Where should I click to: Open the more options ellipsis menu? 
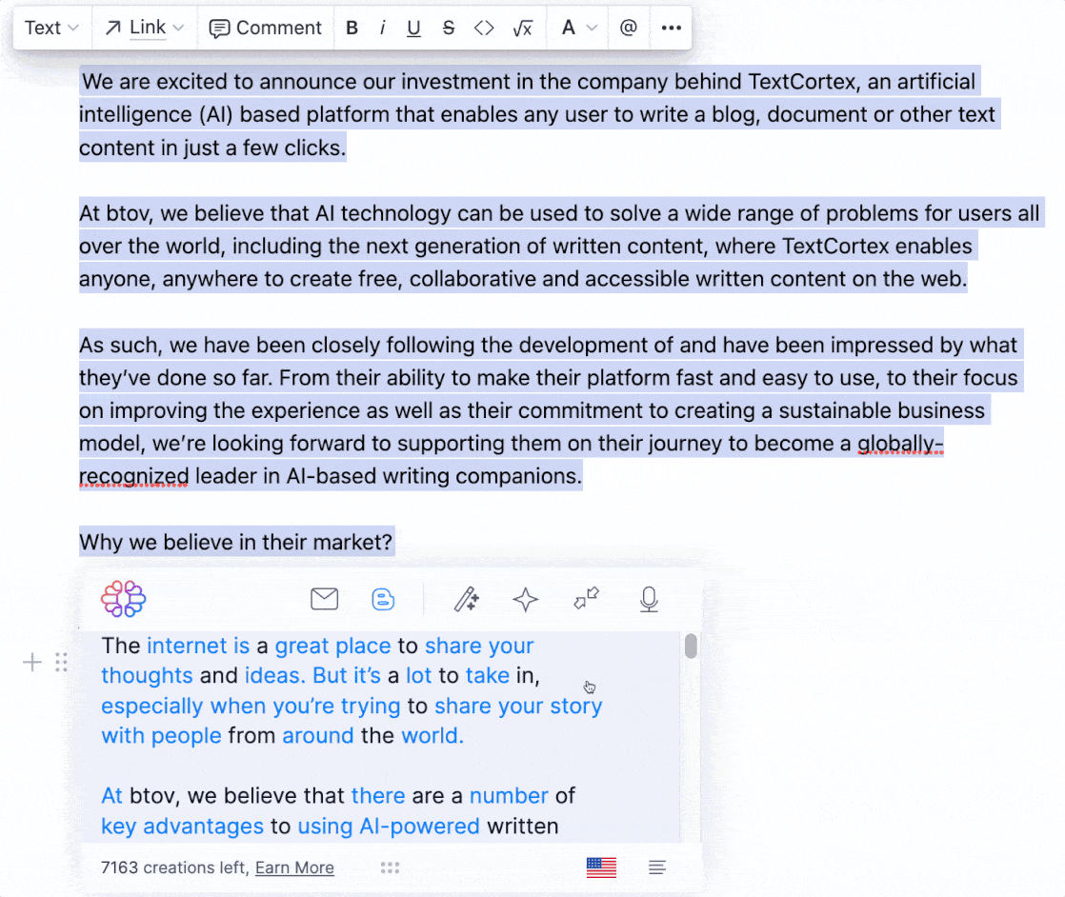[671, 28]
